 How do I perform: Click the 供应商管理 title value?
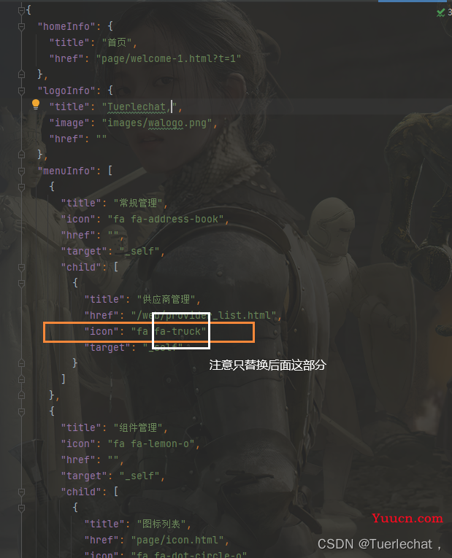(166, 300)
